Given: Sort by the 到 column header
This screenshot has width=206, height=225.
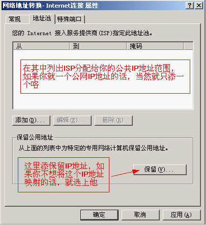Looking at the screenshot, I should pyautogui.click(x=98, y=46).
